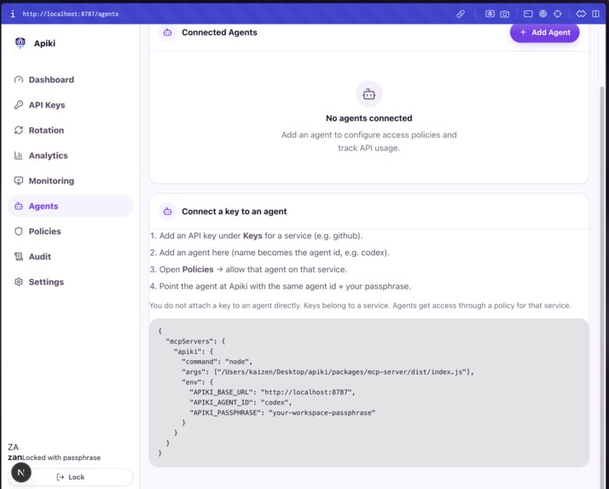Image resolution: width=609 pixels, height=489 pixels.
Task: Click the copy link icon in top bar
Action: point(461,14)
